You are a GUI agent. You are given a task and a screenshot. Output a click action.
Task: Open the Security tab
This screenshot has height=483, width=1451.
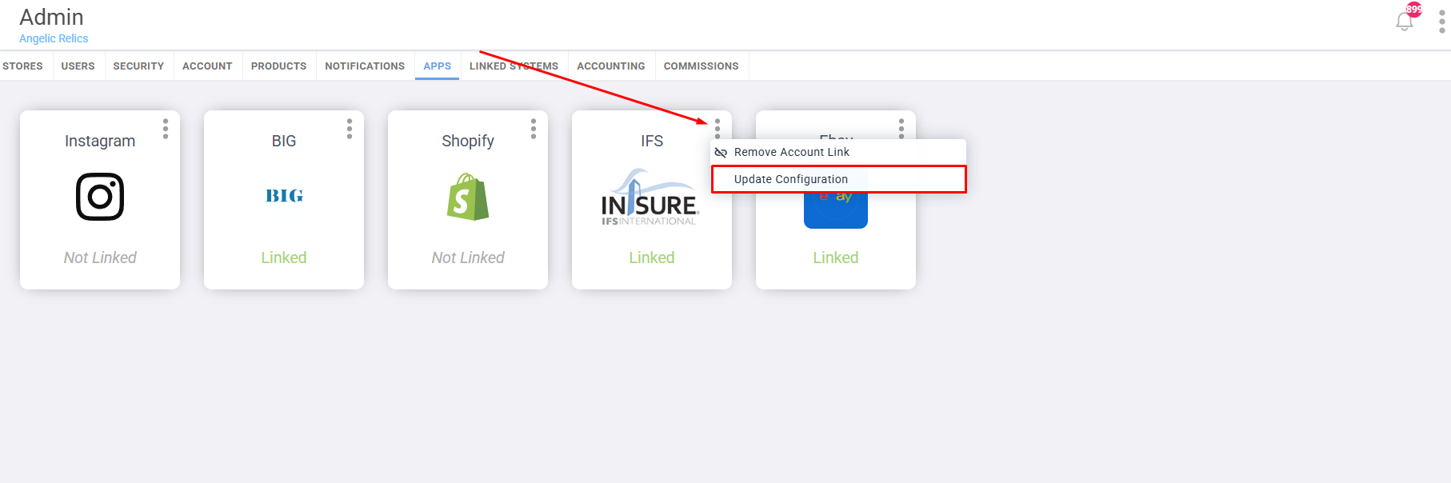[x=138, y=66]
